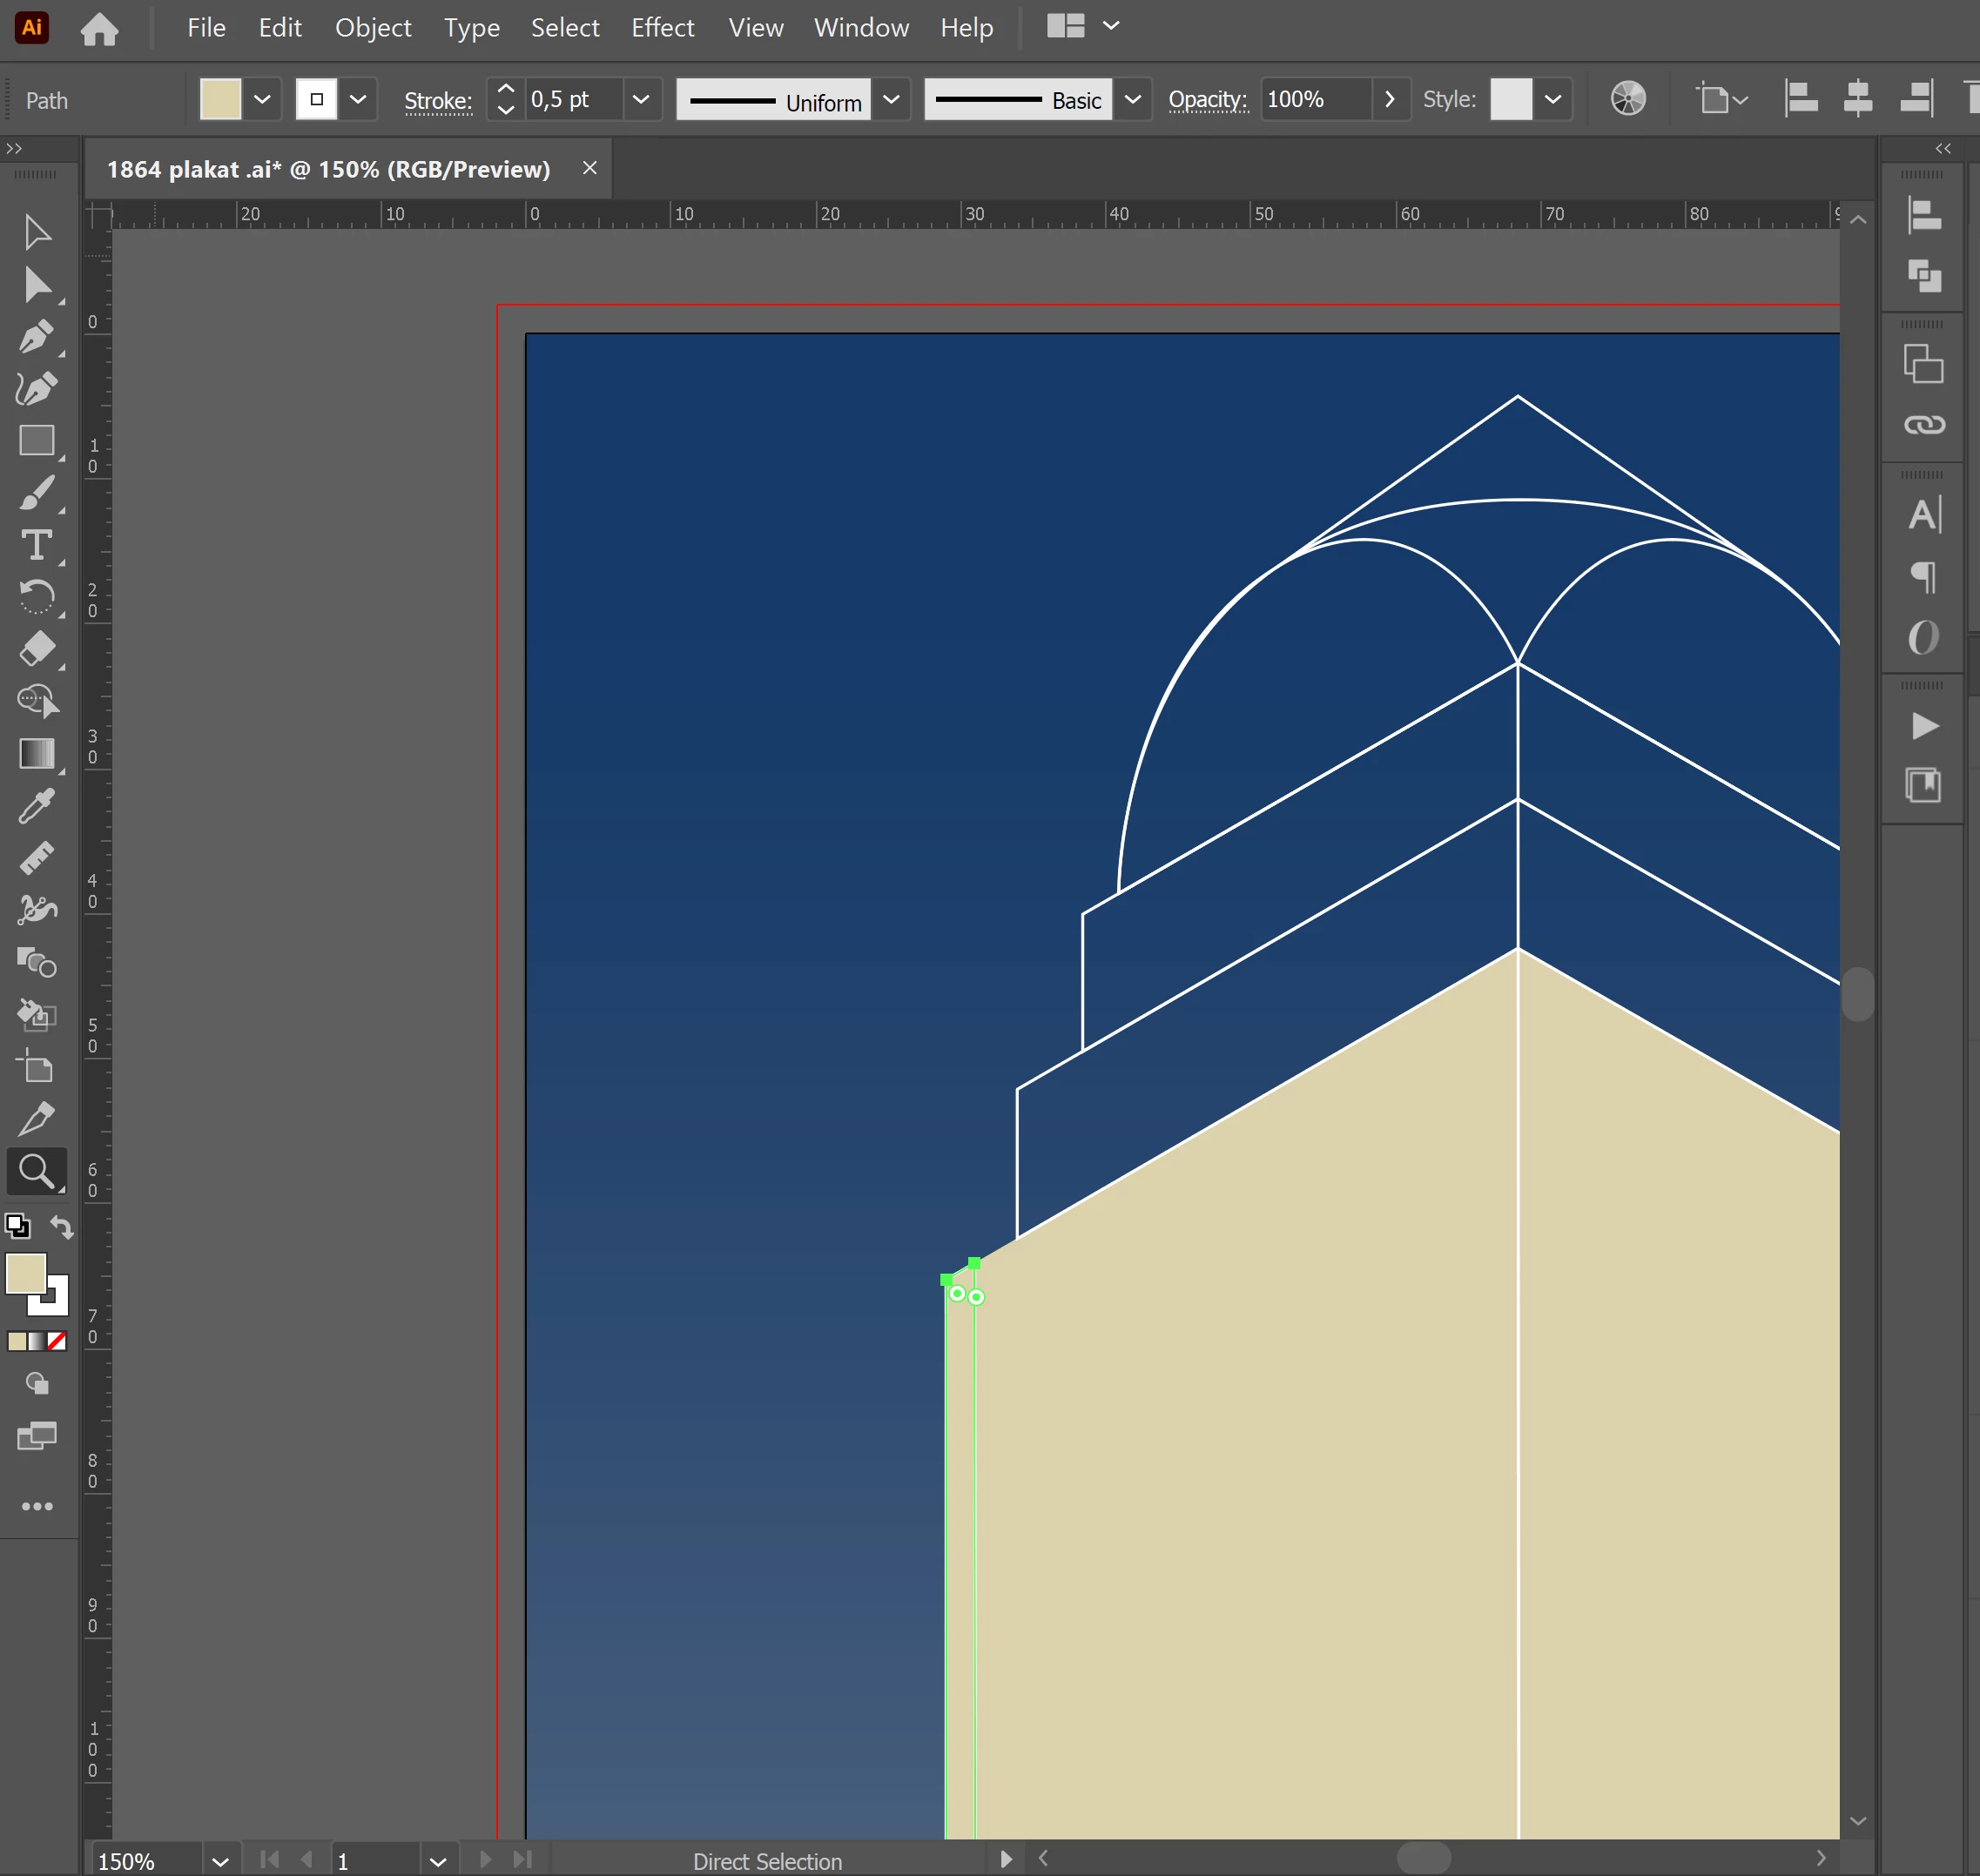Select the Eraser tool
Viewport: 1980px width, 1876px height.
[x=36, y=649]
